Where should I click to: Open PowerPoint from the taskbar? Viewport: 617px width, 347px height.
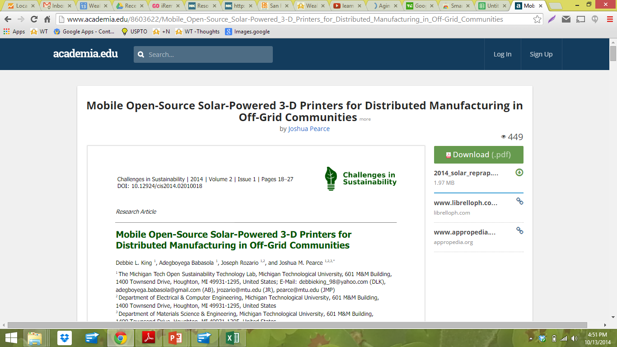pos(175,338)
